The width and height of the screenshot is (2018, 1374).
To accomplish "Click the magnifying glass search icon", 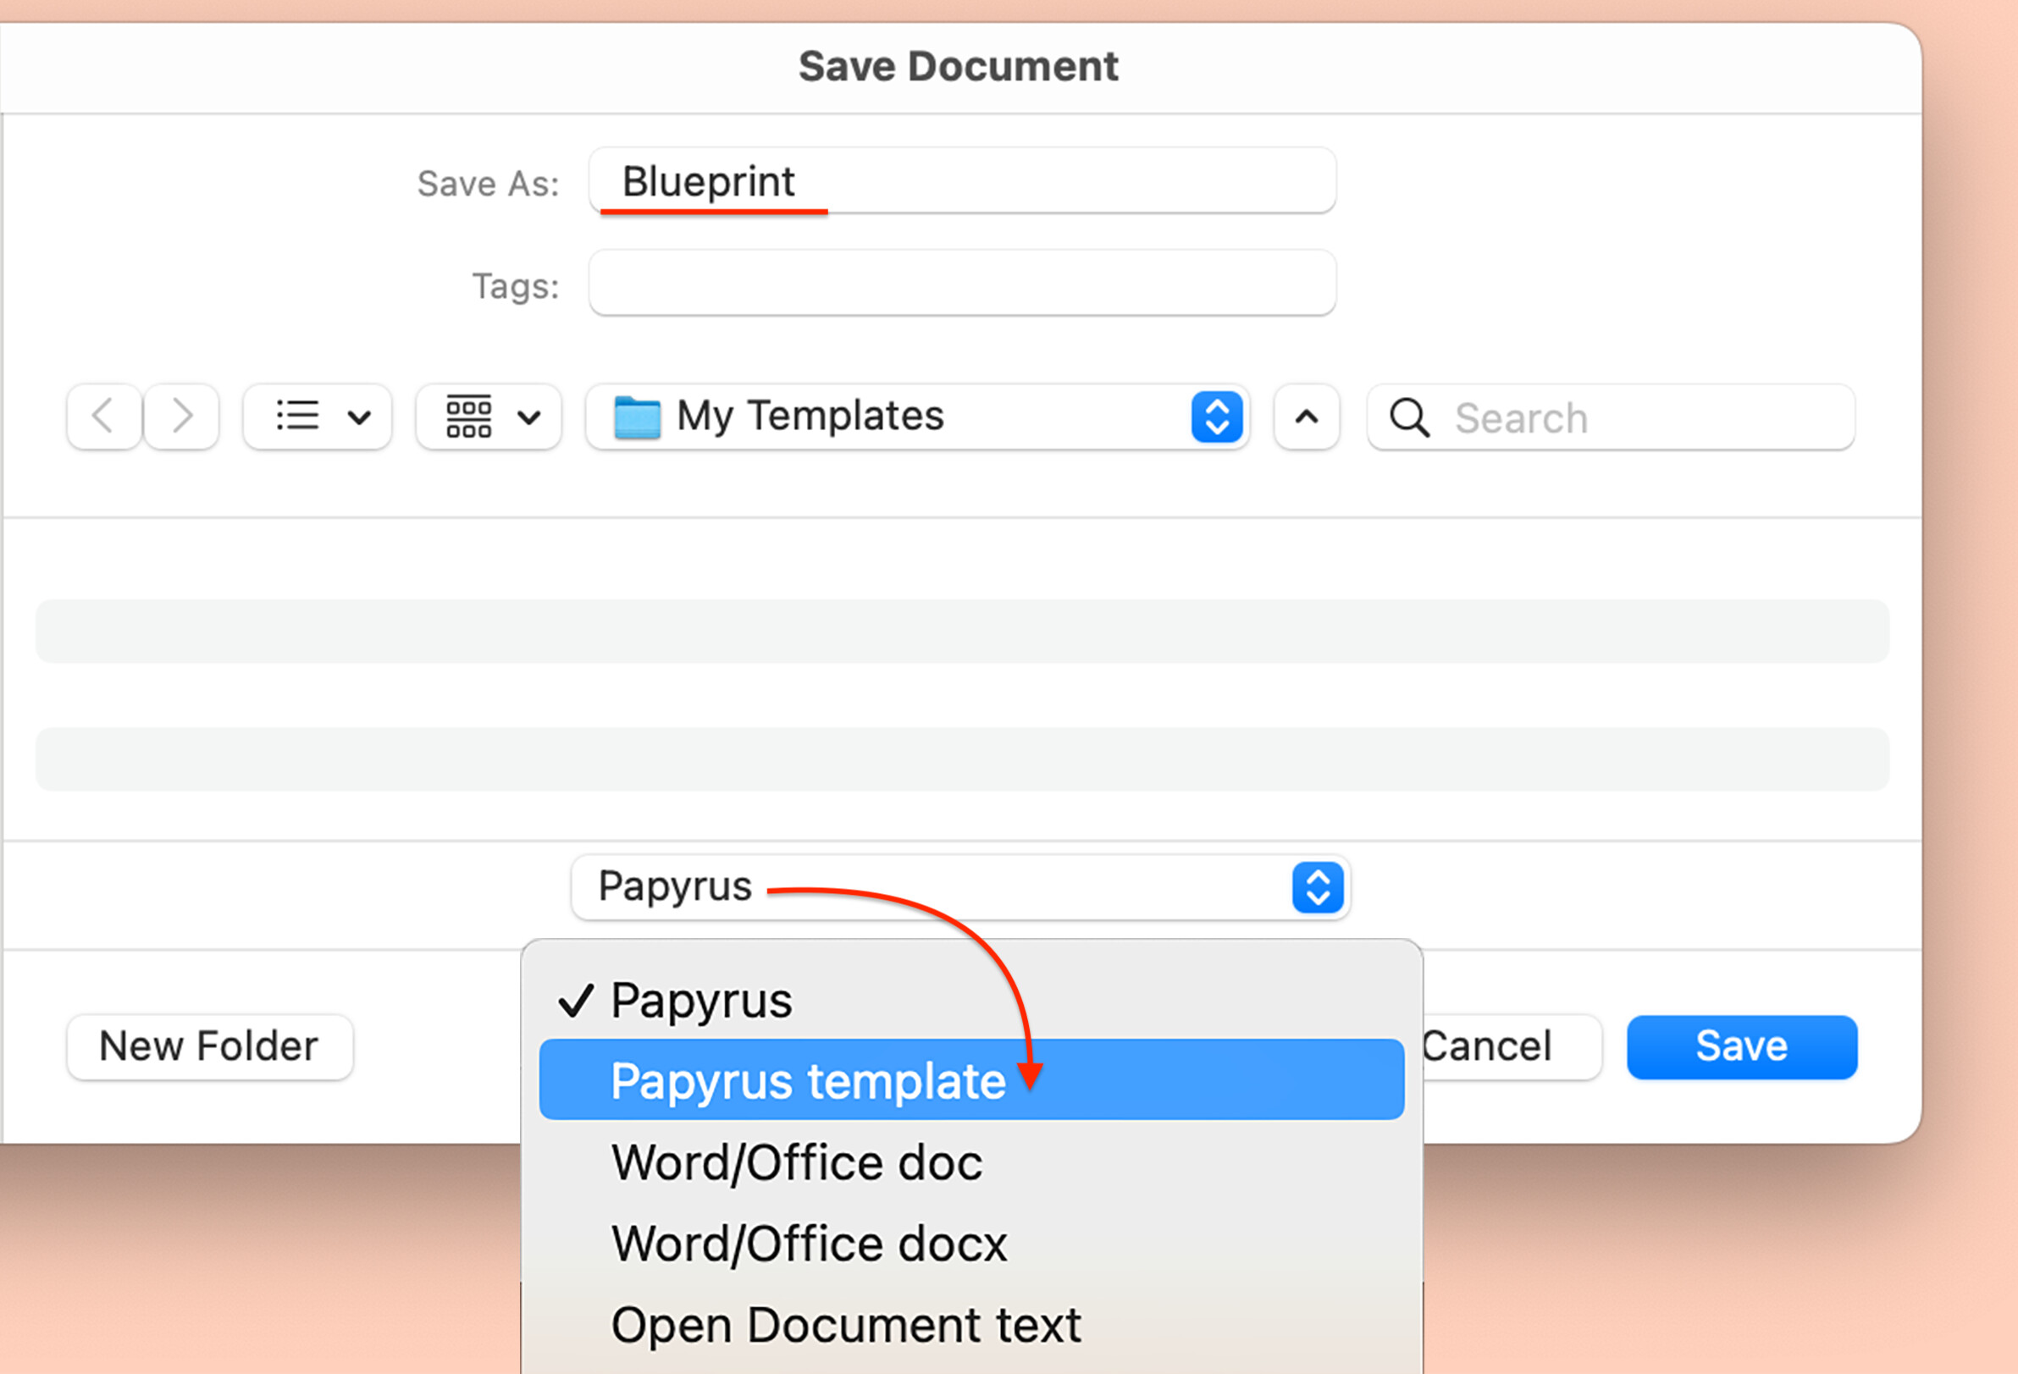I will [1408, 418].
